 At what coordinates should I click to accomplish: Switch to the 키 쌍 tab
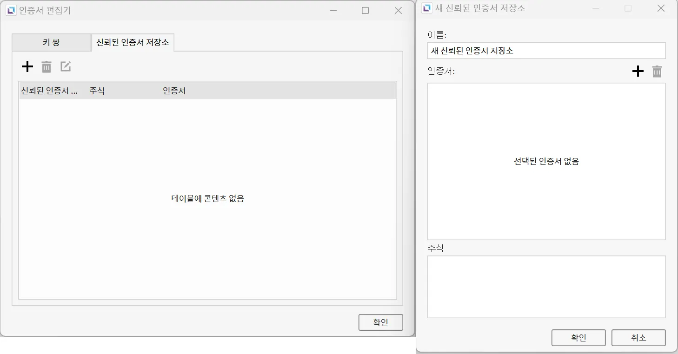(x=51, y=43)
